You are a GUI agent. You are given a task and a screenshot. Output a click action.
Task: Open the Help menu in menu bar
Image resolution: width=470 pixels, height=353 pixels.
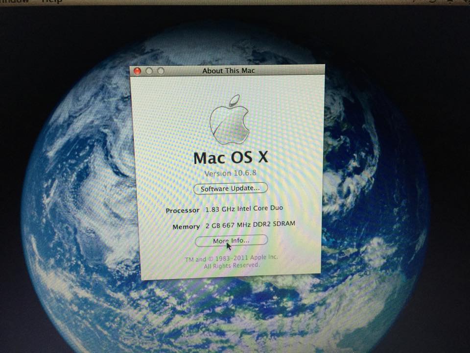pyautogui.click(x=51, y=1)
